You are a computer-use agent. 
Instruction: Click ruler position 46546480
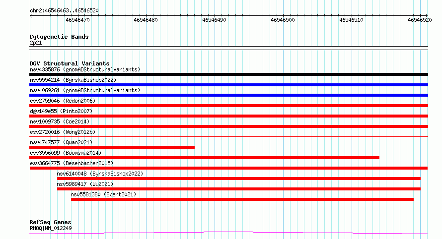[146, 20]
